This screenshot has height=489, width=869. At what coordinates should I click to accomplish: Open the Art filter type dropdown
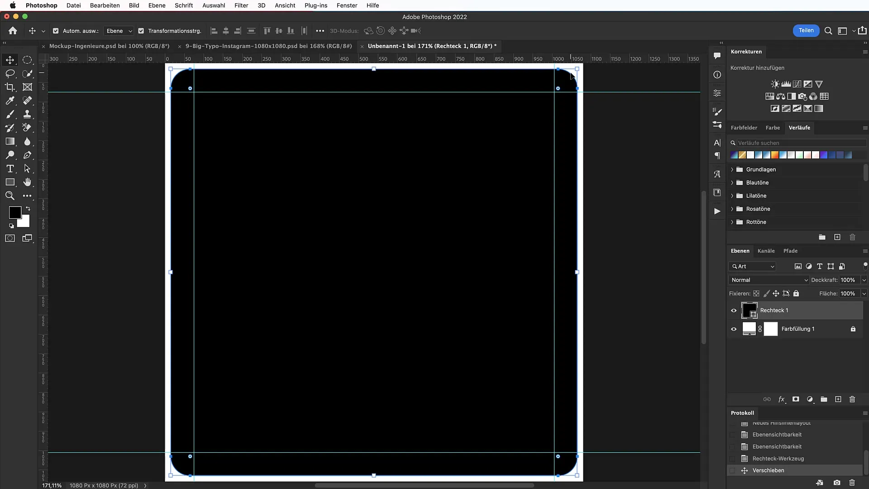(x=753, y=266)
